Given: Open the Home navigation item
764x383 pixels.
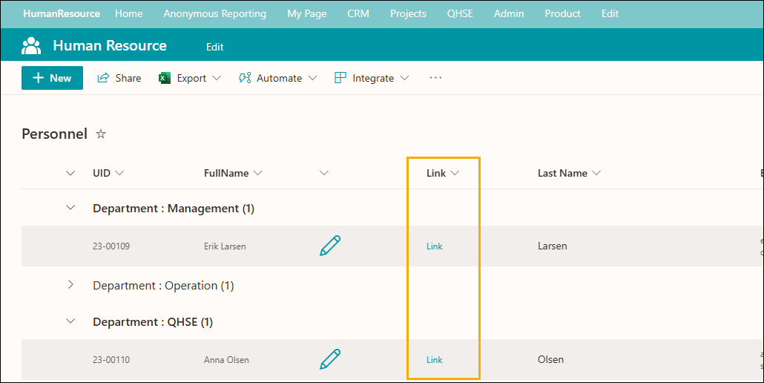Looking at the screenshot, I should pyautogui.click(x=129, y=13).
